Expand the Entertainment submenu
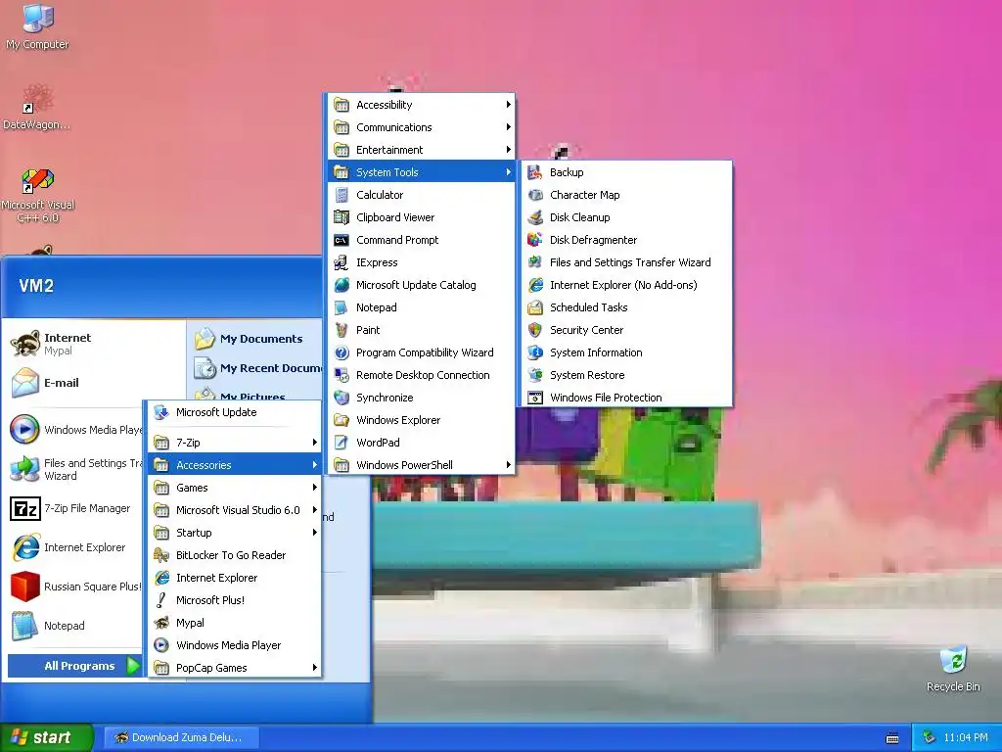The image size is (1002, 752). pyautogui.click(x=422, y=150)
